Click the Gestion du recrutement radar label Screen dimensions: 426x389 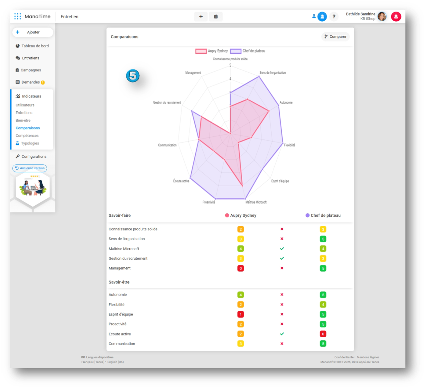click(167, 102)
